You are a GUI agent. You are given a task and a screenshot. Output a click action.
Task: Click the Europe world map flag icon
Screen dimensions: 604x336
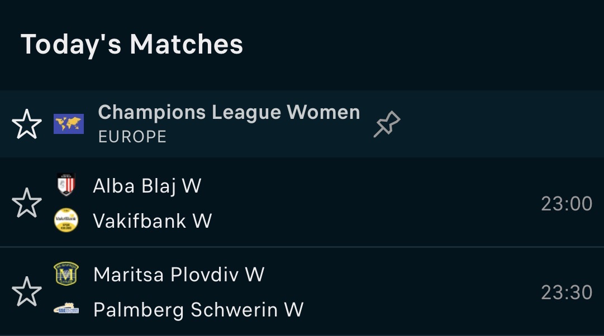click(x=68, y=124)
